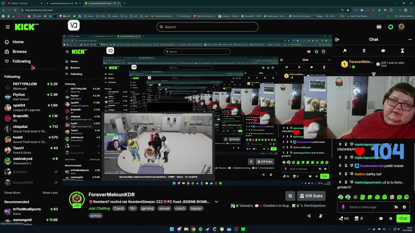Viewport: 415px width, 233px height.
Task: Open the offline channel Astatoro
Action: (31, 172)
